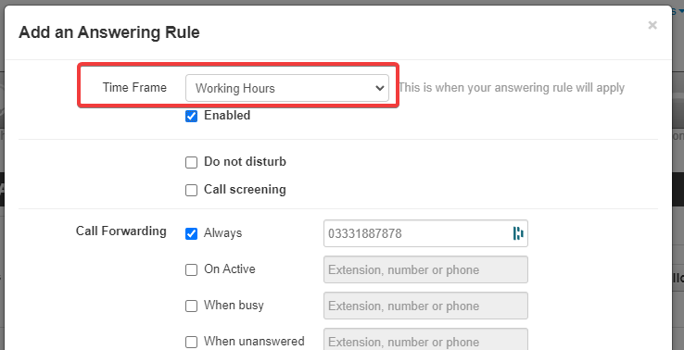Click the Call Forwarding section label
The height and width of the screenshot is (350, 684).
pos(120,231)
